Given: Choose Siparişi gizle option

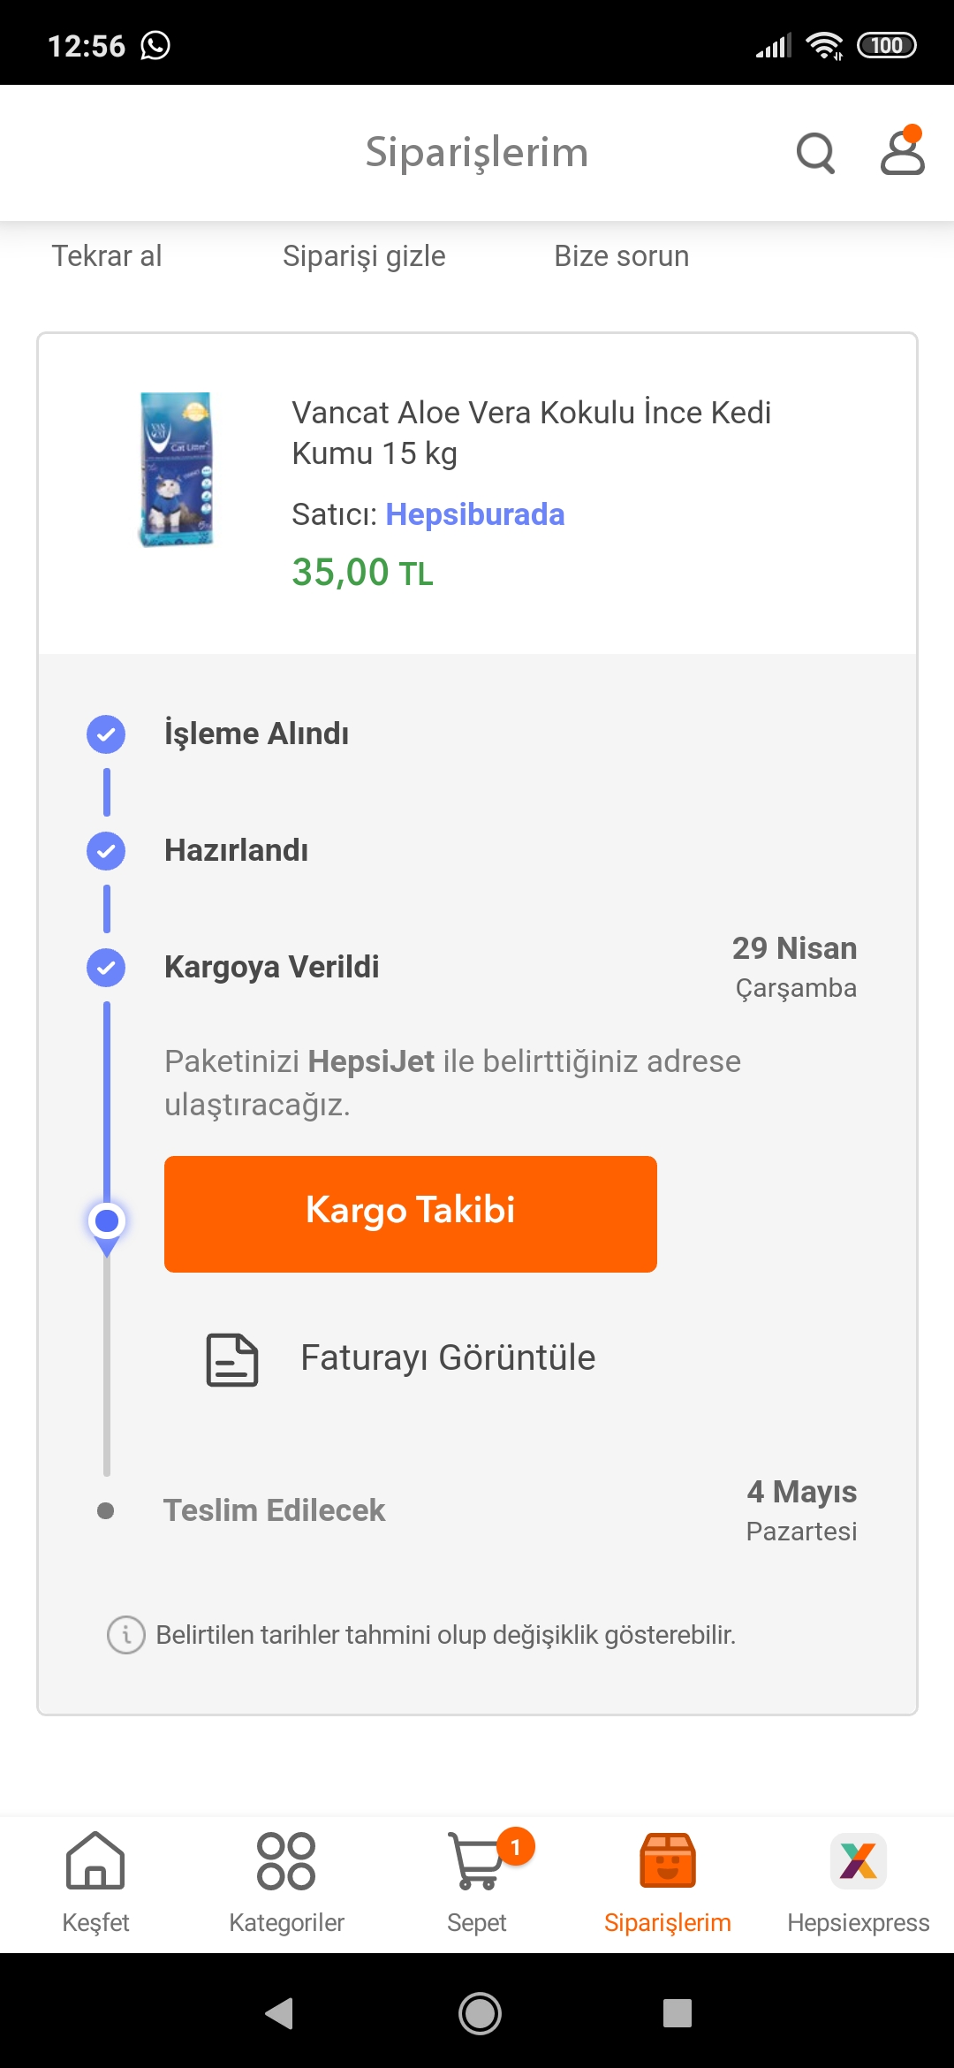Looking at the screenshot, I should pyautogui.click(x=364, y=256).
